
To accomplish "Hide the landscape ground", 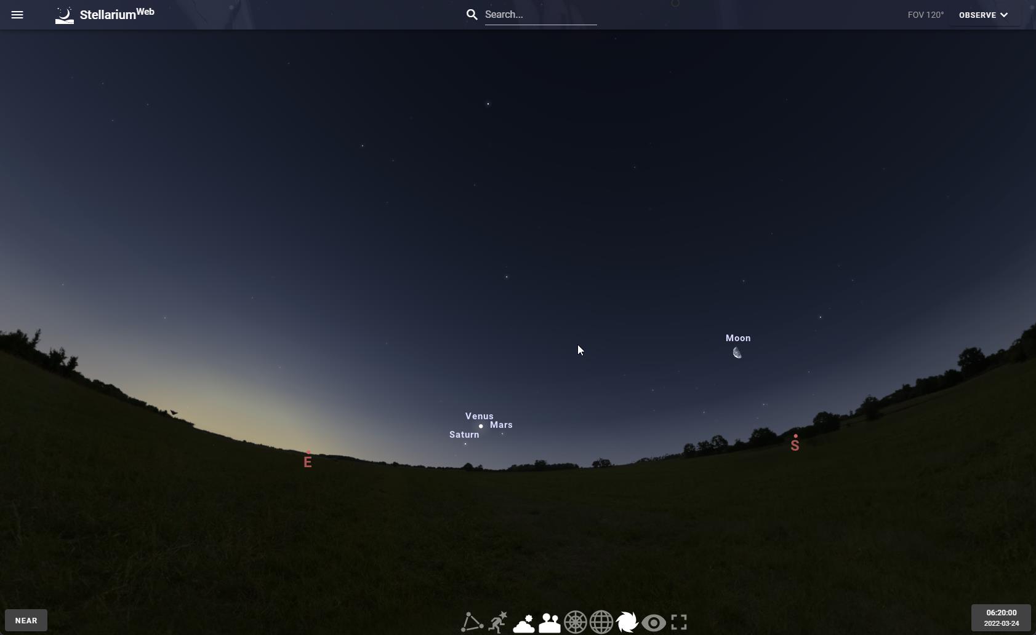I will 550,623.
